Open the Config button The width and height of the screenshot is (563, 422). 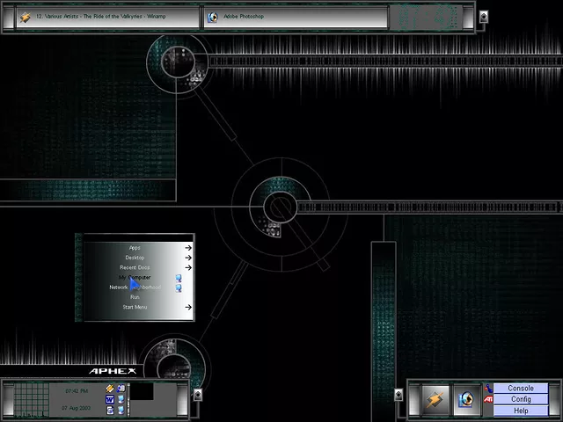(x=520, y=399)
